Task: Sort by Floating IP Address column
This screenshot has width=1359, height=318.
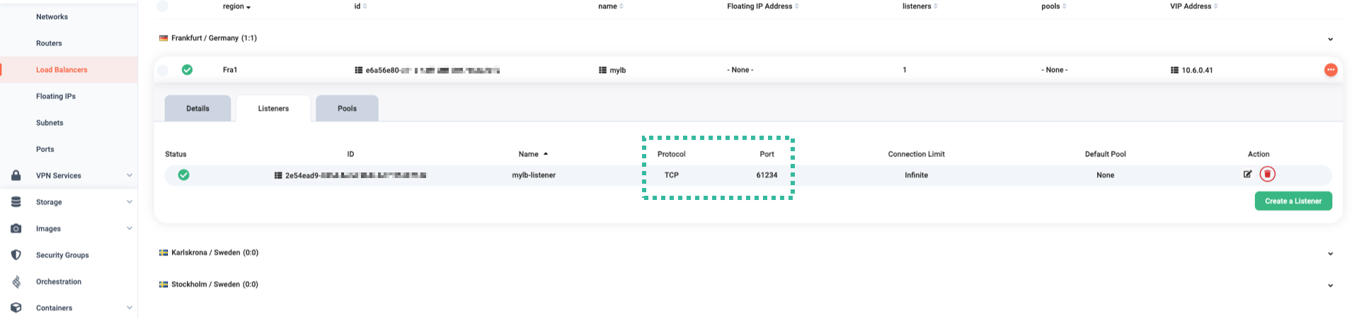Action: click(763, 6)
